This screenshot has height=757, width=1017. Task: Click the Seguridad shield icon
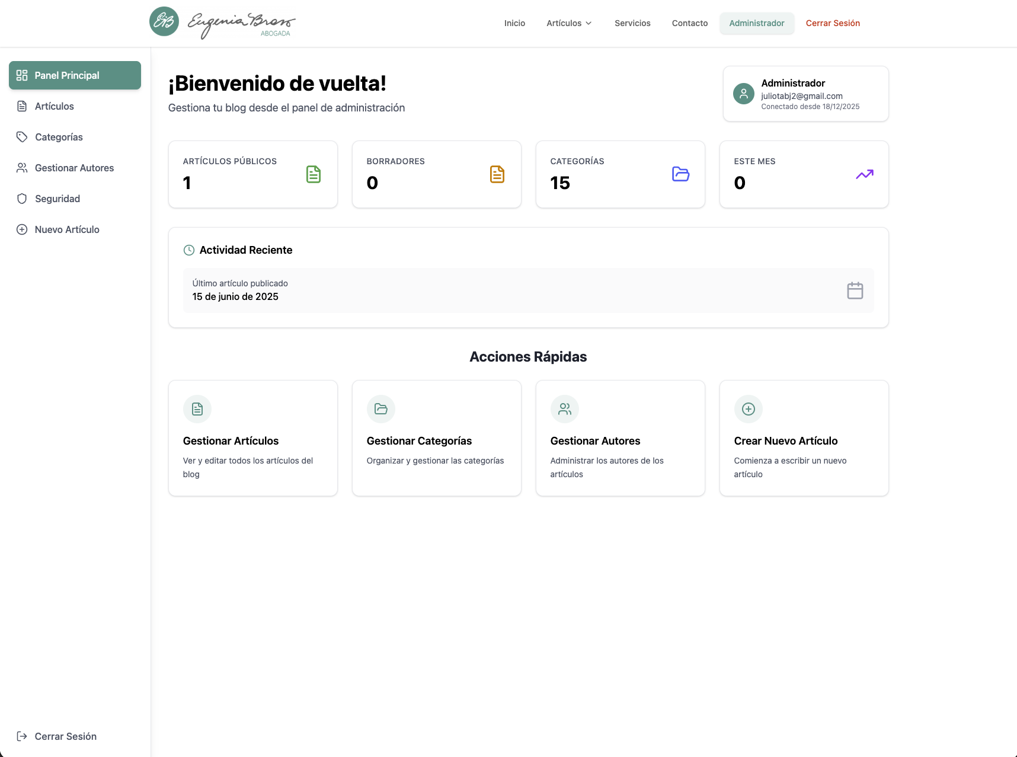tap(22, 199)
